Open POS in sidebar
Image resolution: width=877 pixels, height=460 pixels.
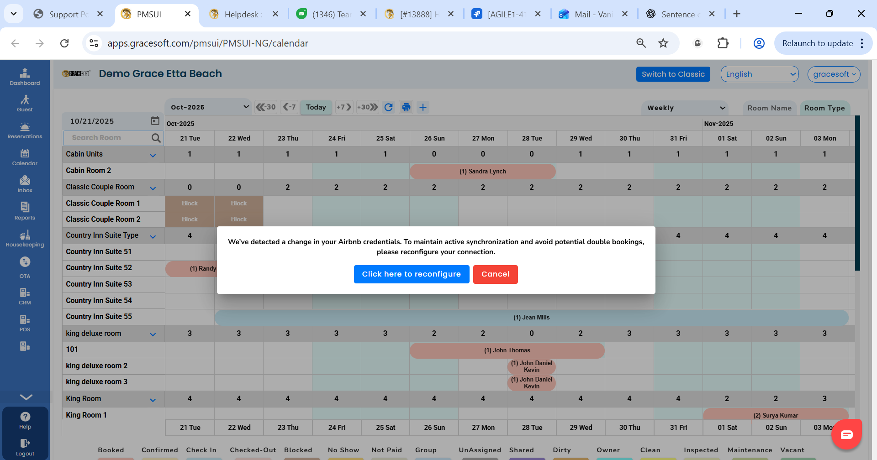coord(25,323)
